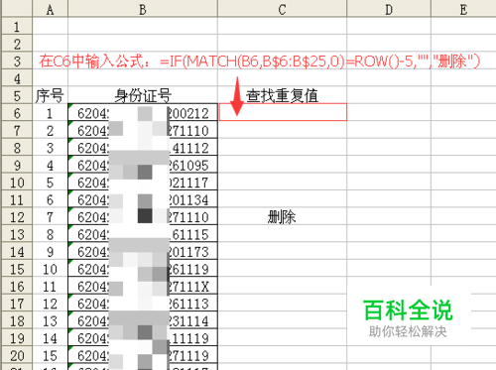The width and height of the screenshot is (496, 370).
Task: Click serial number 1 in column A
Action: tap(51, 113)
